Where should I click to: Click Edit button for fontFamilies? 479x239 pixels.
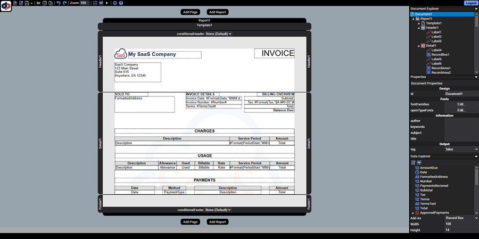click(461, 104)
